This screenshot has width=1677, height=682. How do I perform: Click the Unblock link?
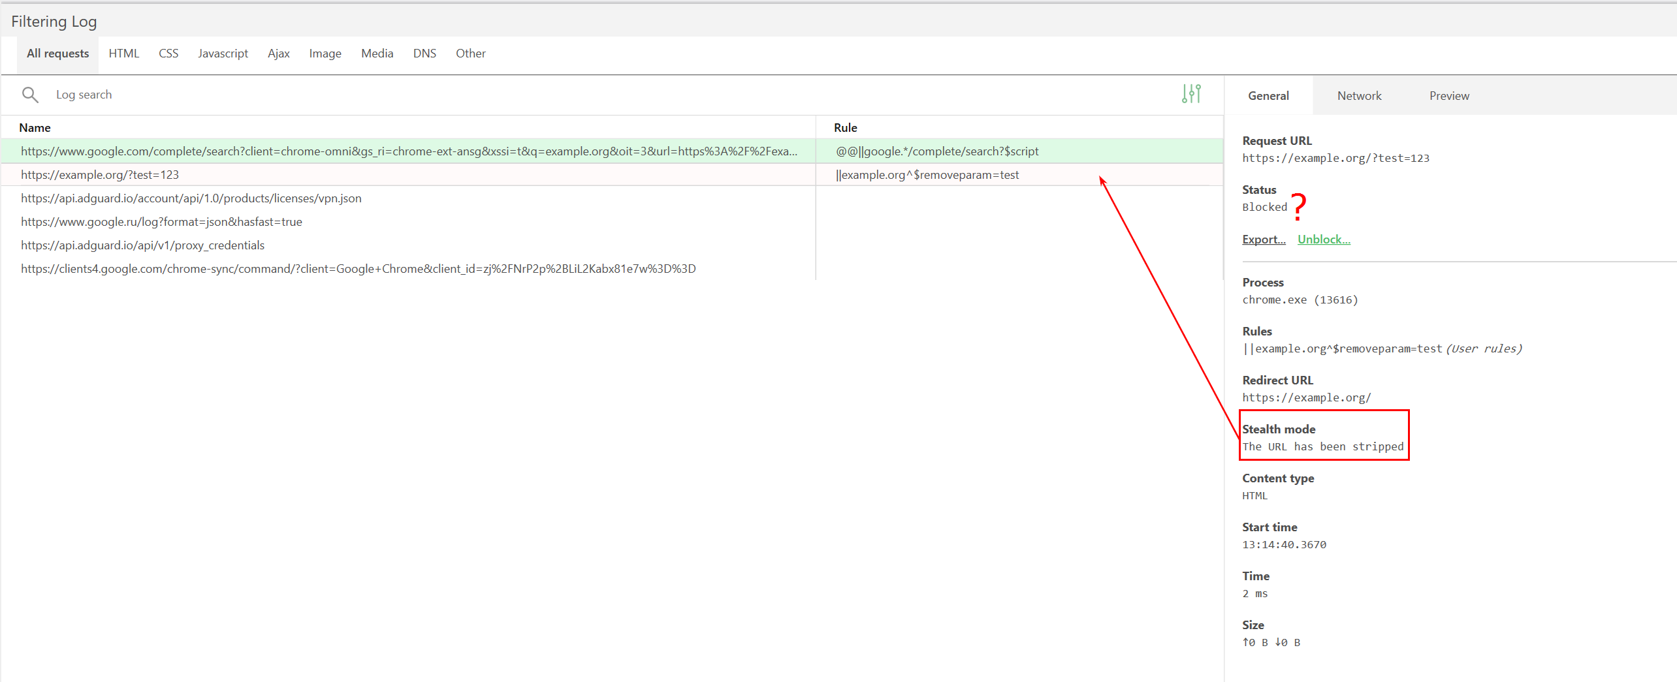click(1323, 239)
